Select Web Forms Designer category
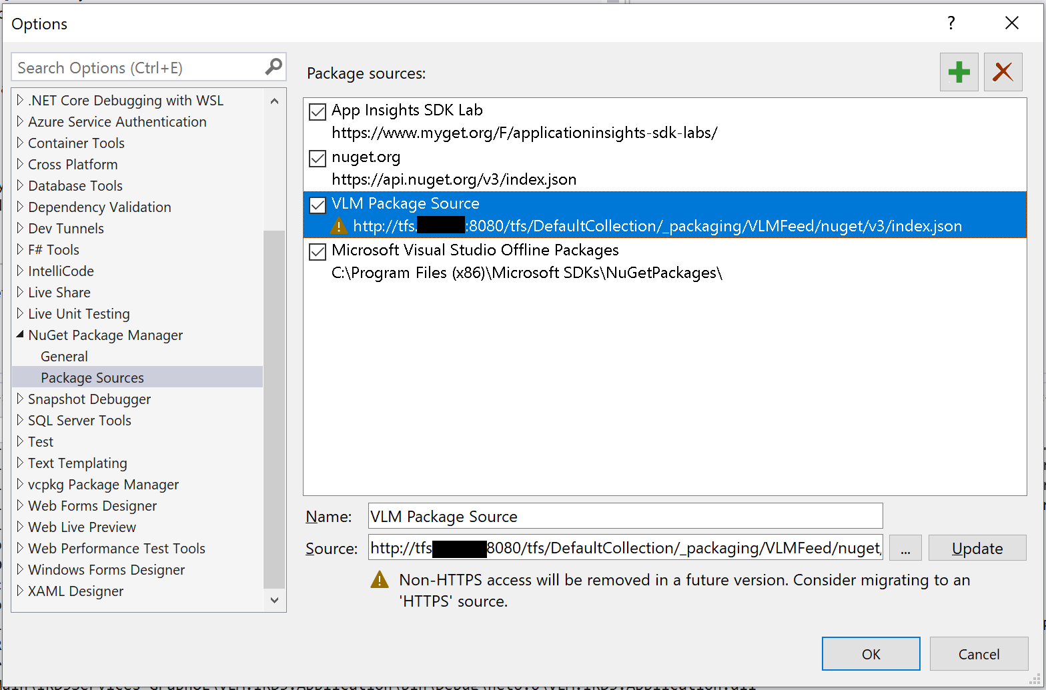The height and width of the screenshot is (690, 1046). click(x=92, y=505)
